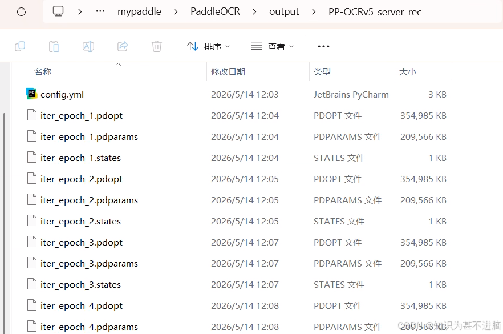The width and height of the screenshot is (503, 334).
Task: Select file iter_epoch_3.states
Action: (x=80, y=284)
